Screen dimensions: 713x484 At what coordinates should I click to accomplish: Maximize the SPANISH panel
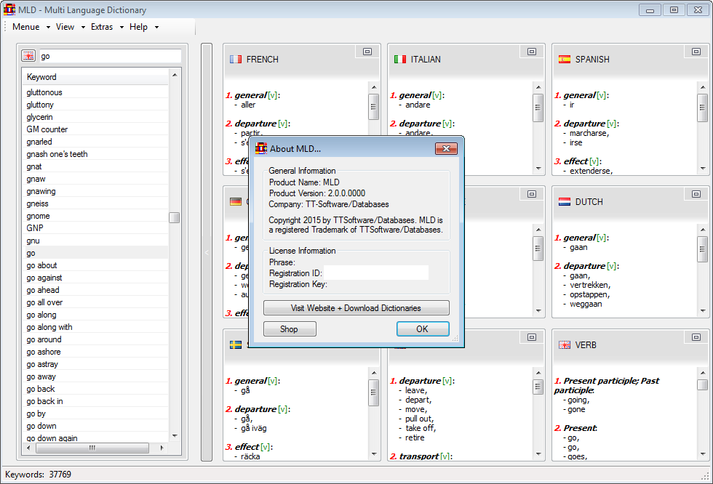click(x=696, y=52)
